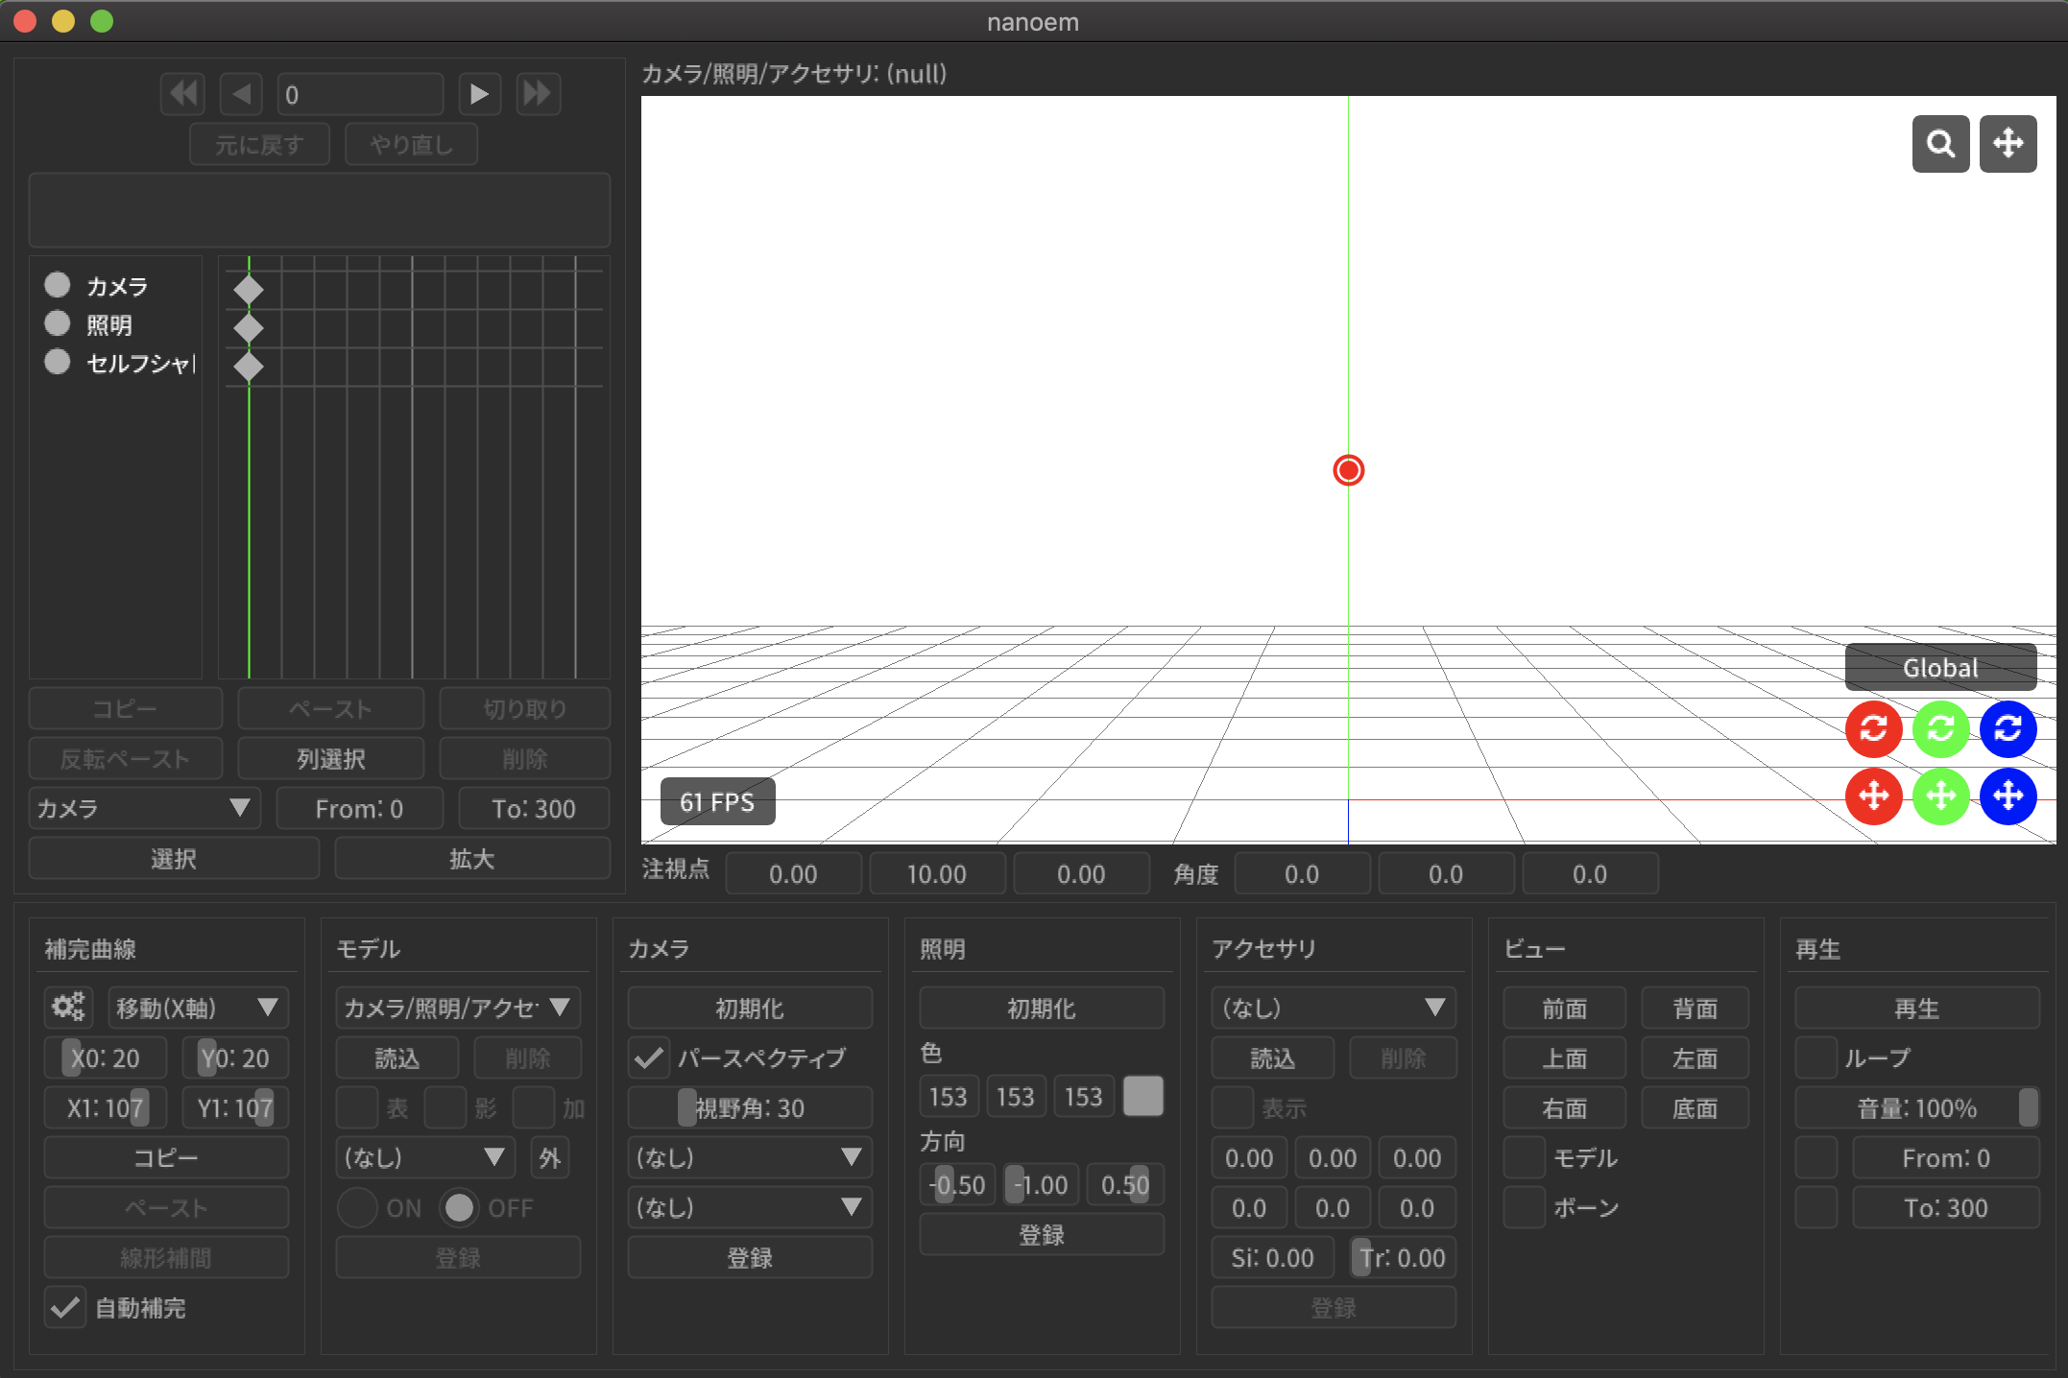The width and height of the screenshot is (2068, 1378).
Task: Click the timeline To: 300 field
Action: pos(534,808)
